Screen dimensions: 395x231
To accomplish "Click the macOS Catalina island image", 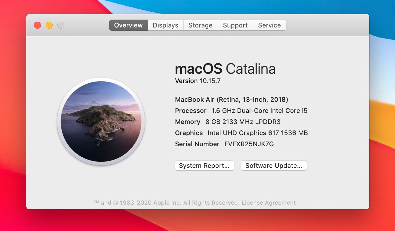I will click(x=101, y=121).
